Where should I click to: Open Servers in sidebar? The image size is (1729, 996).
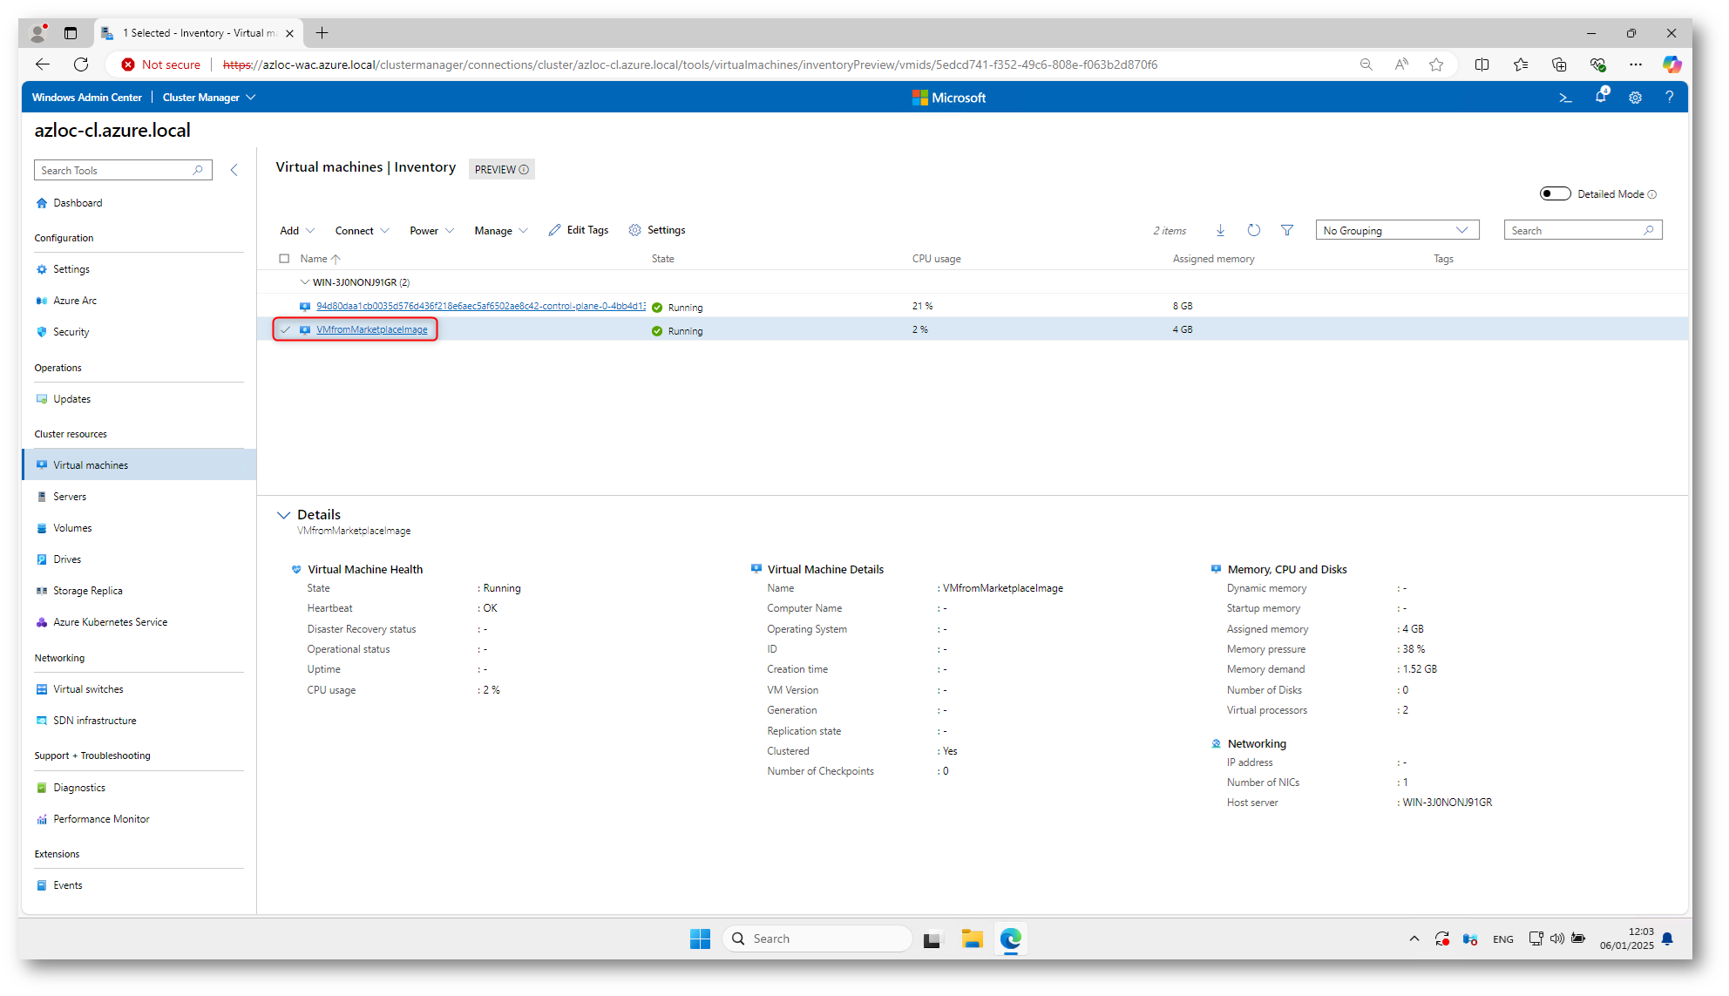[x=70, y=497]
